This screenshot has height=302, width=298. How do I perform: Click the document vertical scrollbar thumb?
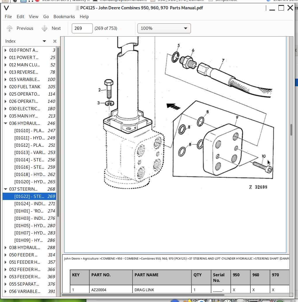pyautogui.click(x=291, y=130)
